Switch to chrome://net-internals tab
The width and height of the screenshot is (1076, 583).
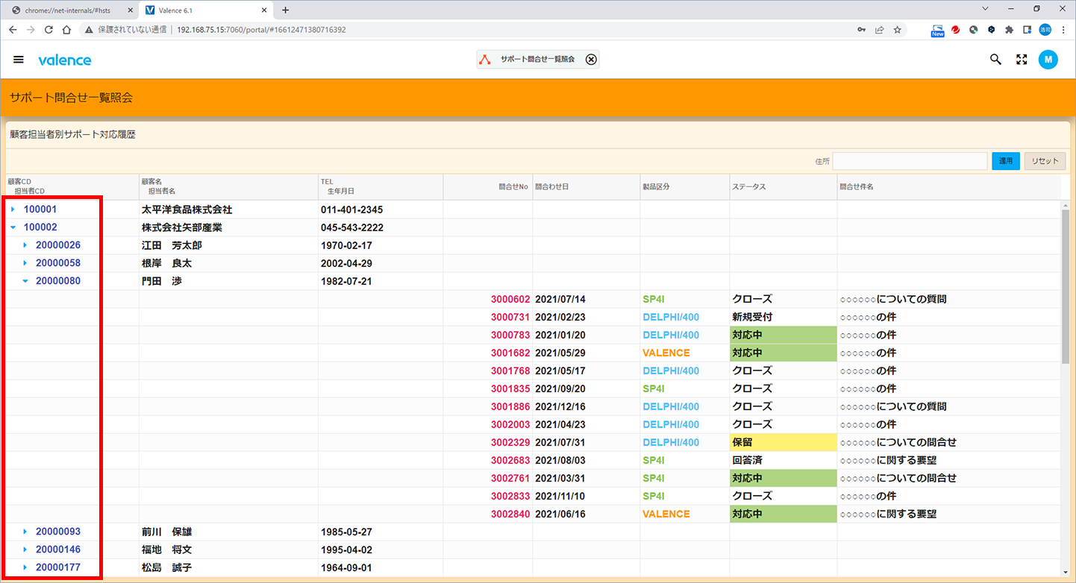72,10
